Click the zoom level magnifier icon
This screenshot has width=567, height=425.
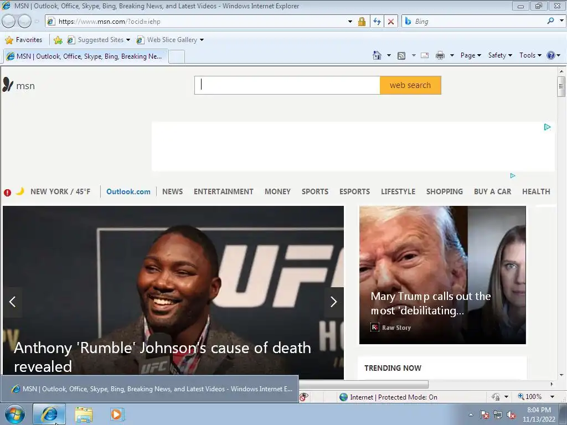coord(520,396)
